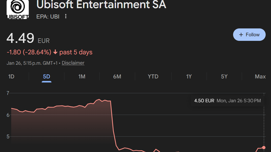Open the 1Y performance chart
Screen dimensions: 271x152
(x=189, y=76)
